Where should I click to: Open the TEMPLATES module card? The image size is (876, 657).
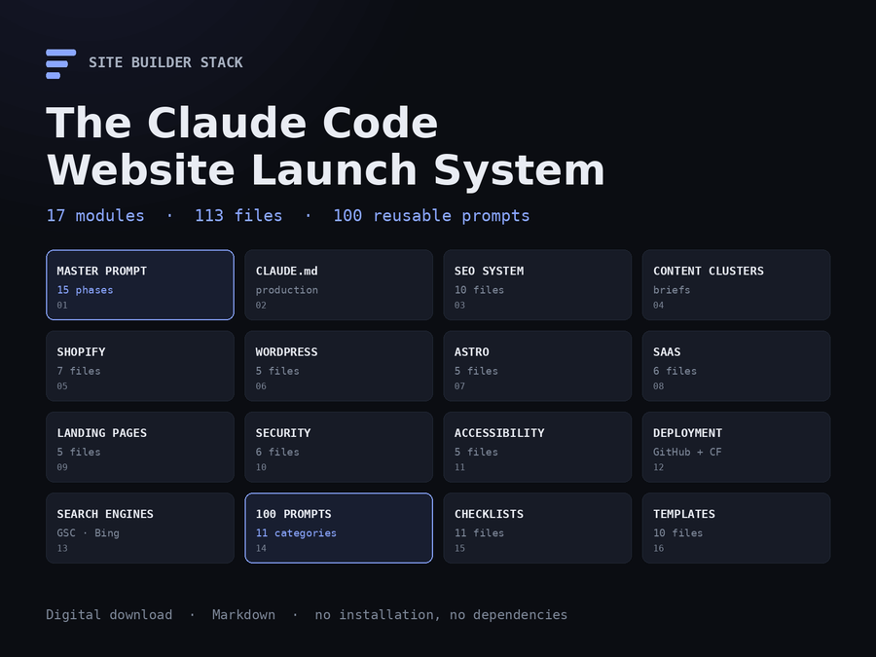click(737, 528)
